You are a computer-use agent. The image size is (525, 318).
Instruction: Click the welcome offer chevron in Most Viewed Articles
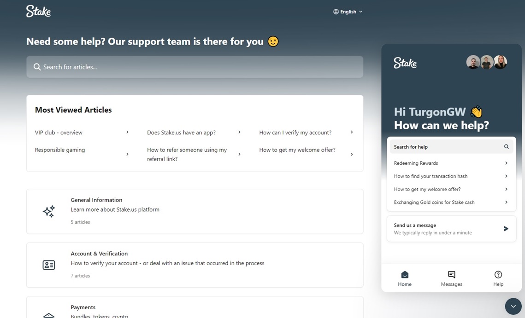click(x=352, y=154)
